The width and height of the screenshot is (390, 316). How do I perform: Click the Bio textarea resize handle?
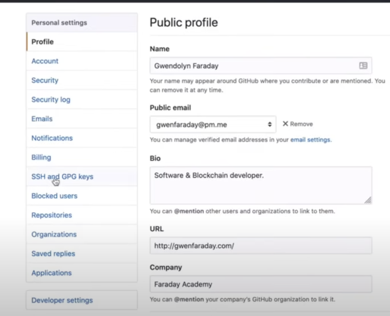pyautogui.click(x=368, y=200)
